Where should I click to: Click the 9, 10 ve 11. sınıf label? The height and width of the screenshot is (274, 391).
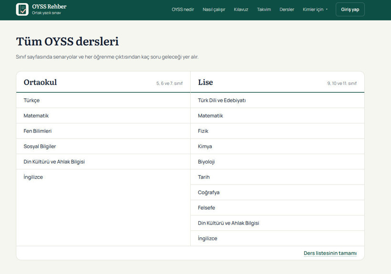(x=342, y=83)
